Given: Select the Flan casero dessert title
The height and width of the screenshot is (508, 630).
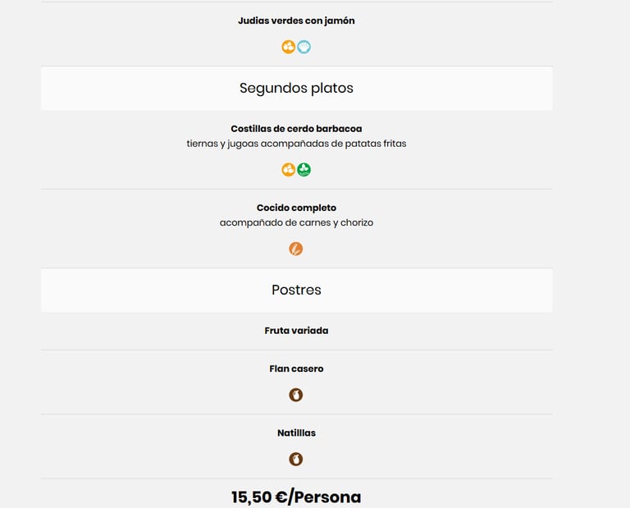Looking at the screenshot, I should coord(296,368).
